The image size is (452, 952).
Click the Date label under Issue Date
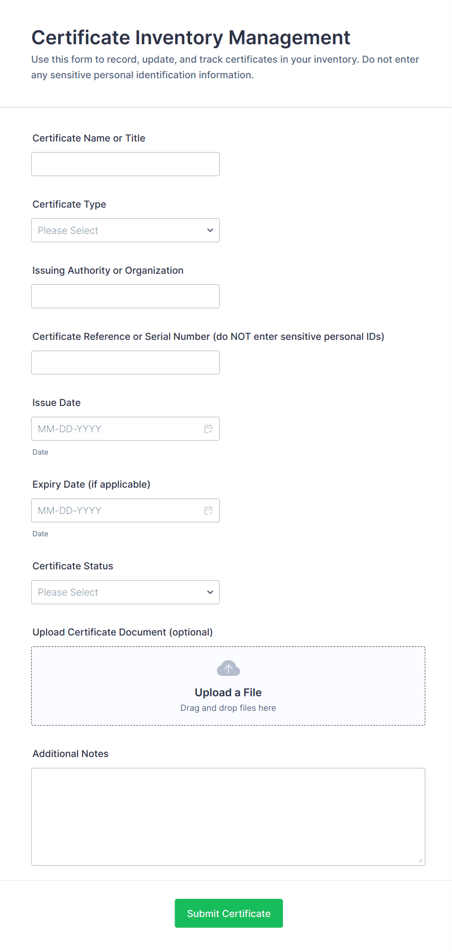(x=40, y=452)
